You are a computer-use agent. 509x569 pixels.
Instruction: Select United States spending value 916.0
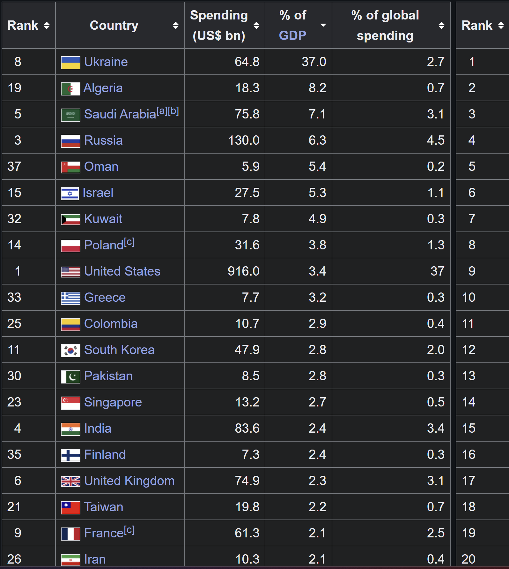244,271
